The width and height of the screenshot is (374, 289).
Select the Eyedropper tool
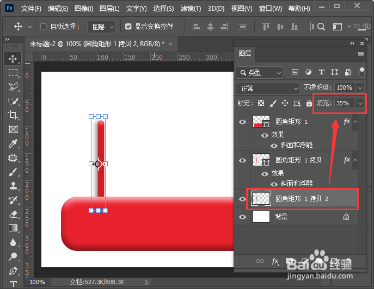(13, 143)
